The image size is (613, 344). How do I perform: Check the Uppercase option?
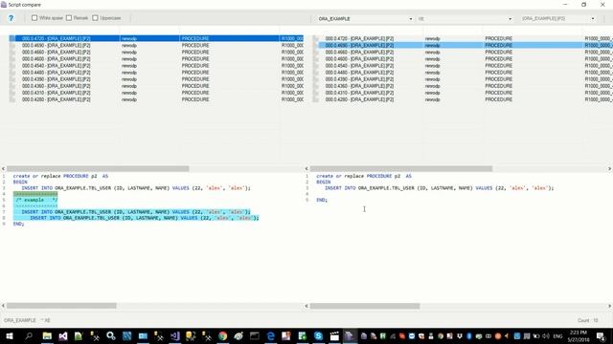[x=95, y=18]
